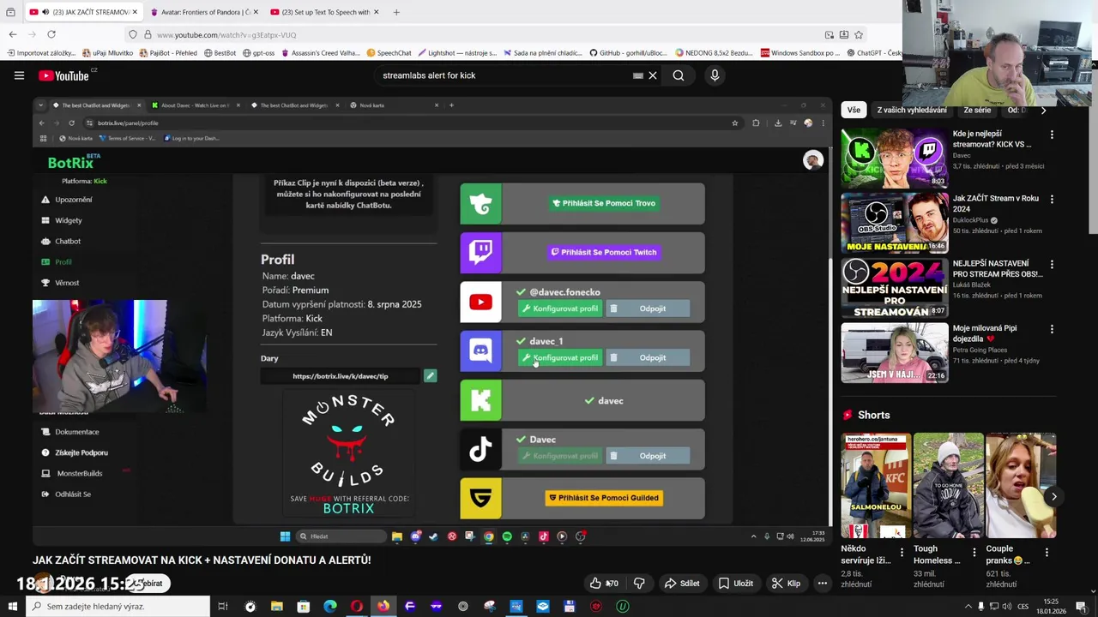1098x617 pixels.
Task: Select the 'Ze série' filter chip
Action: coord(977,110)
